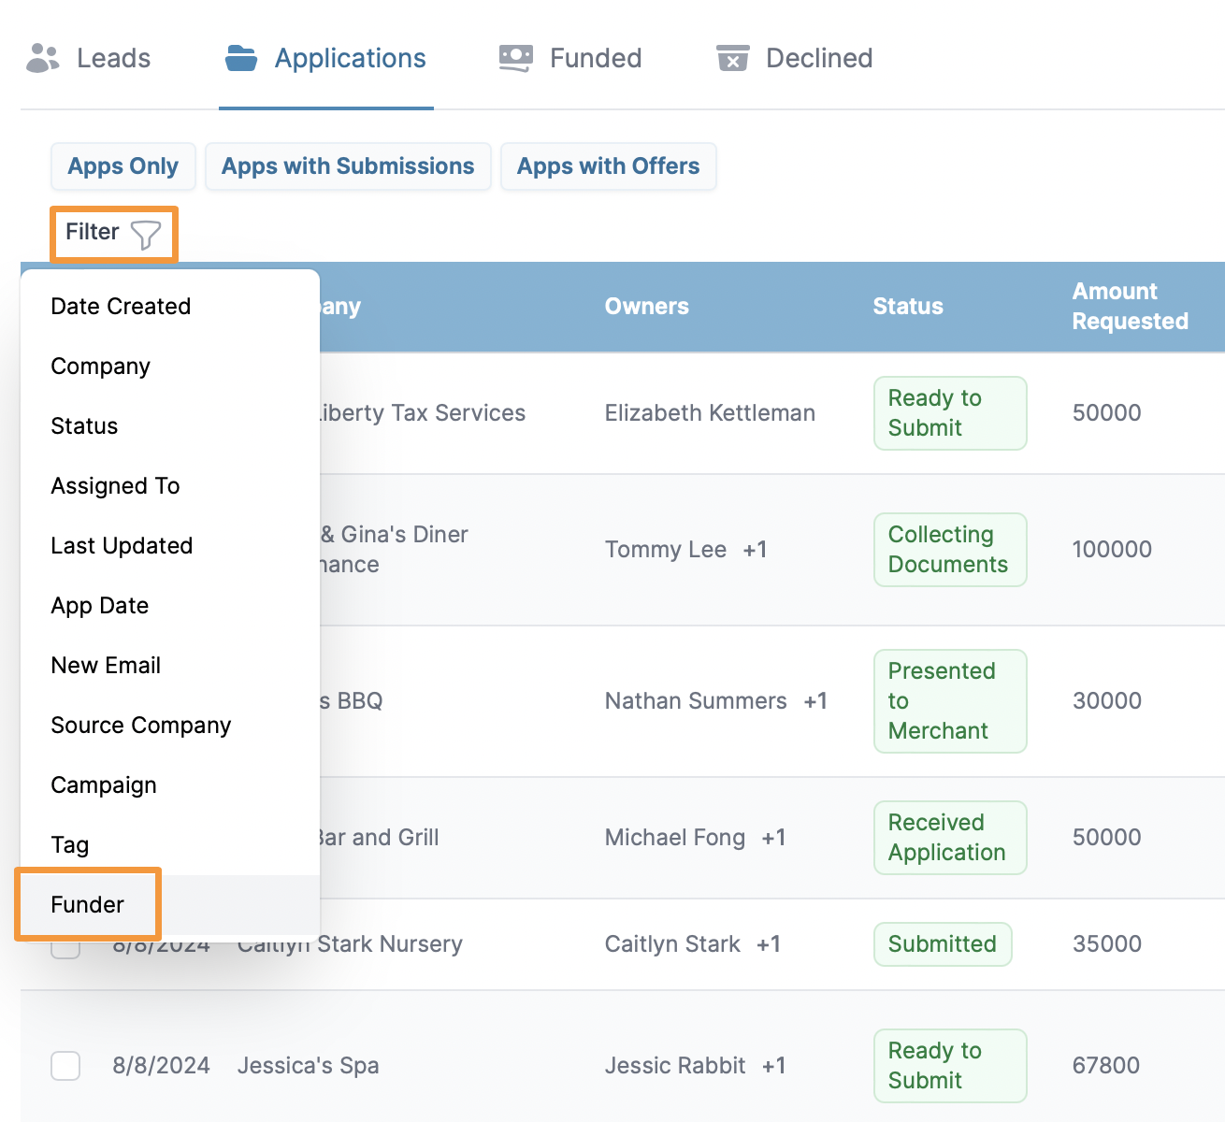Viewport: 1225px width, 1122px height.
Task: Select Status filter option
Action: point(170,426)
